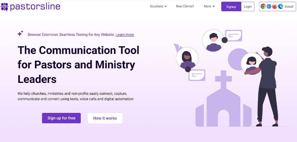
Task: Click Sign up for free button
Action: point(61,118)
